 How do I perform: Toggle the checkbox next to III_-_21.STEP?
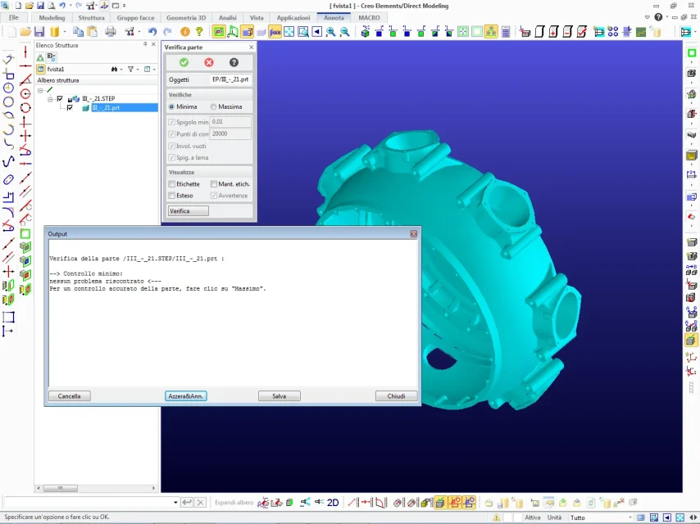[60, 98]
